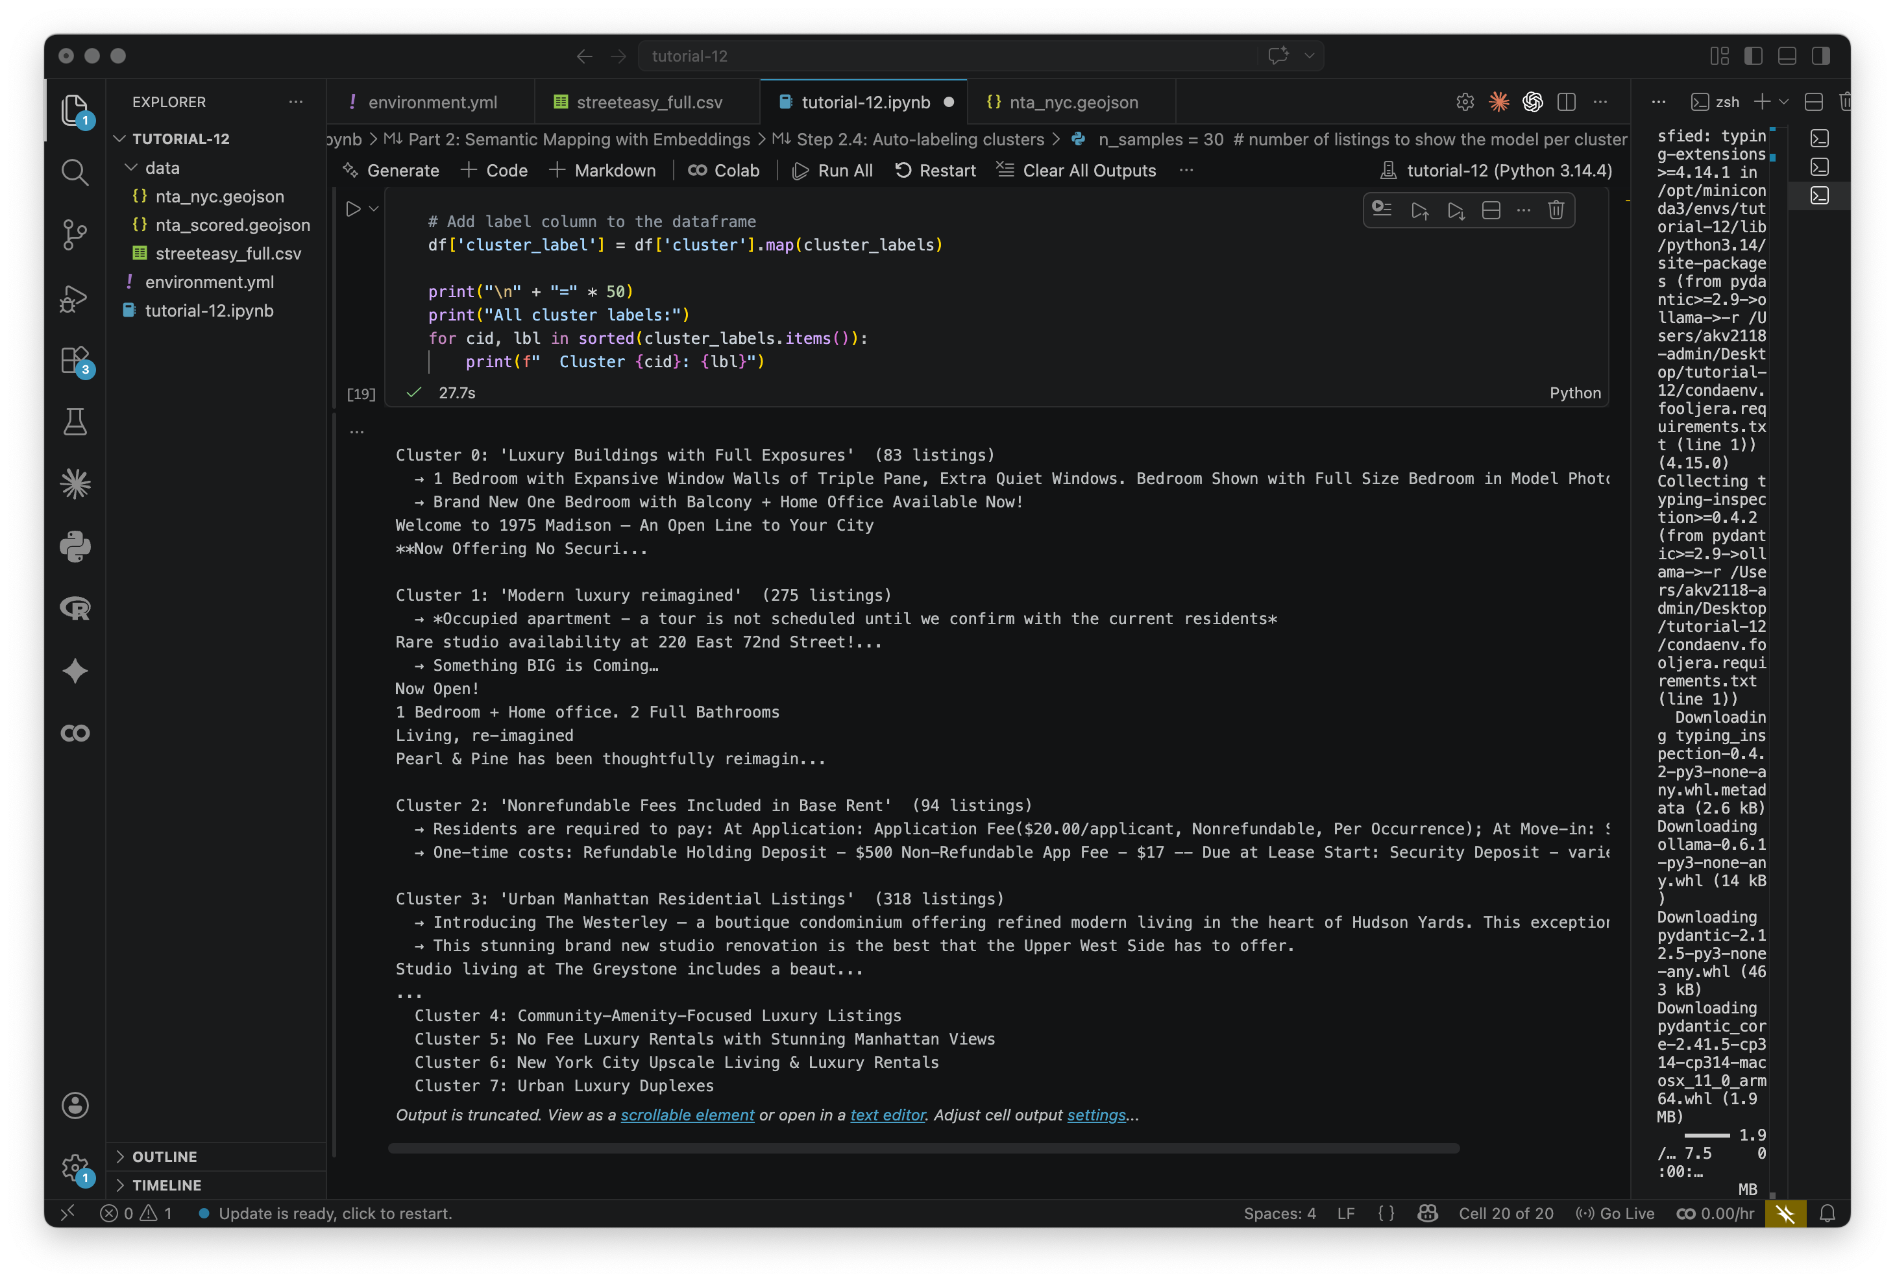Open notifications bell in status bar

(x=1828, y=1213)
